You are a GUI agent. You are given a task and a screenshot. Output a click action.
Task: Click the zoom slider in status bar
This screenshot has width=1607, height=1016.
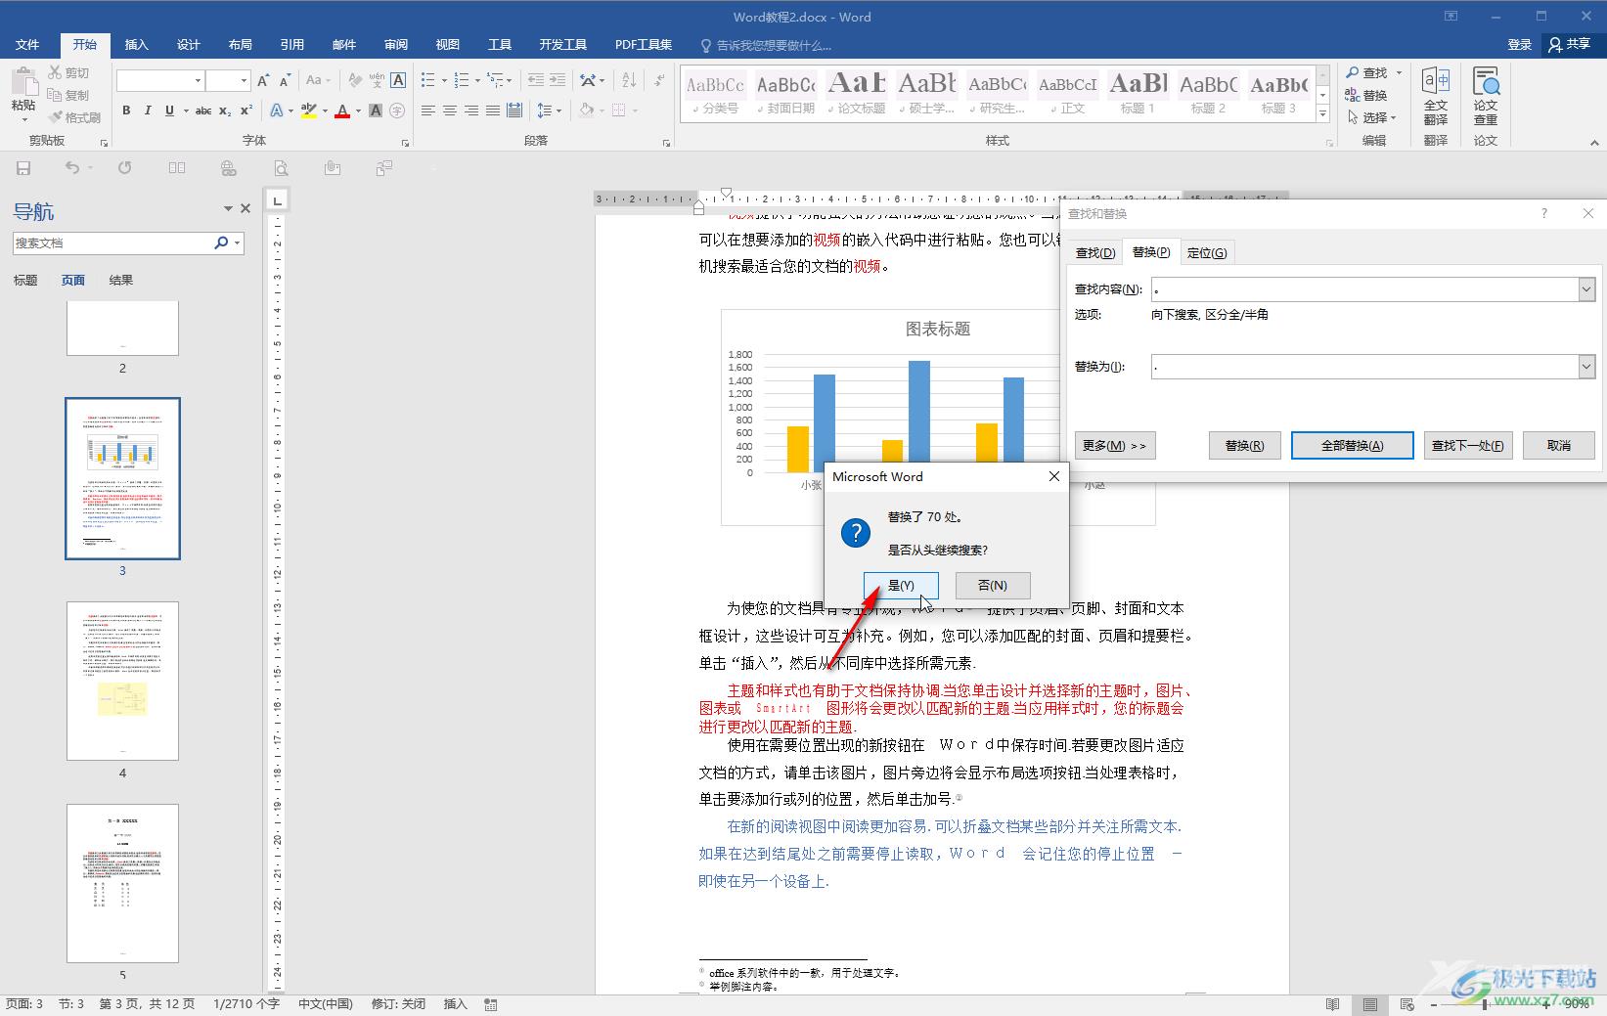pyautogui.click(x=1484, y=1004)
